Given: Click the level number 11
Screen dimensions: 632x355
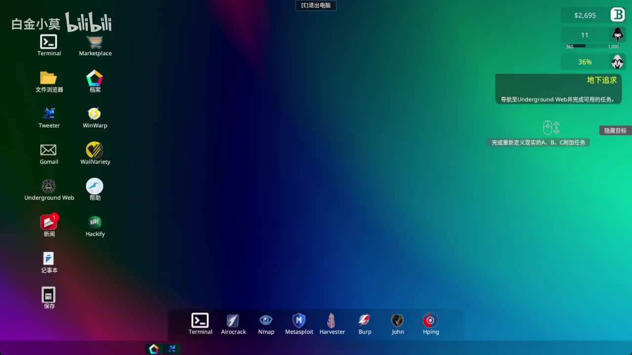Looking at the screenshot, I should [x=585, y=35].
